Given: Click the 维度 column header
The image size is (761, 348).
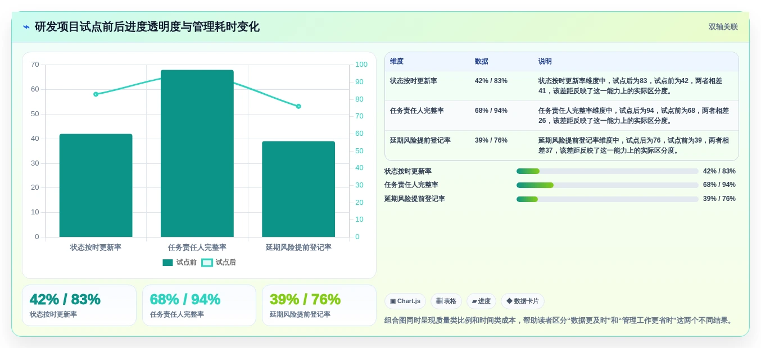Looking at the screenshot, I should 397,61.
